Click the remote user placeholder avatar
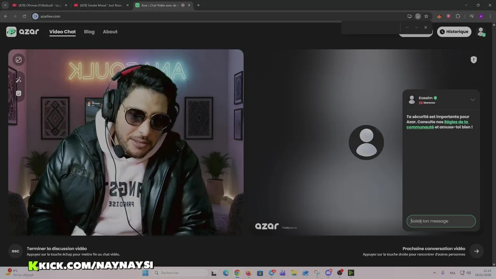 click(x=366, y=142)
